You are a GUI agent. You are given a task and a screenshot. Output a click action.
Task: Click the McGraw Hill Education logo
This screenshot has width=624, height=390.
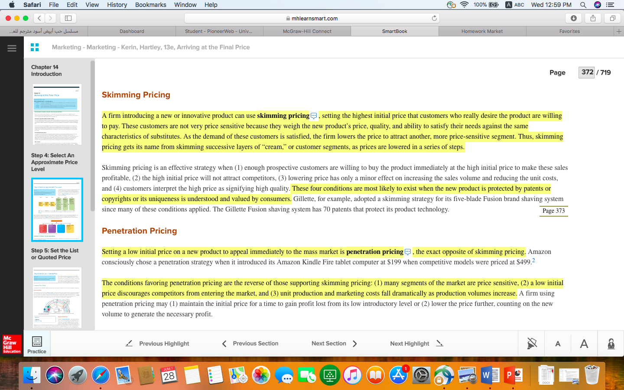(12, 344)
